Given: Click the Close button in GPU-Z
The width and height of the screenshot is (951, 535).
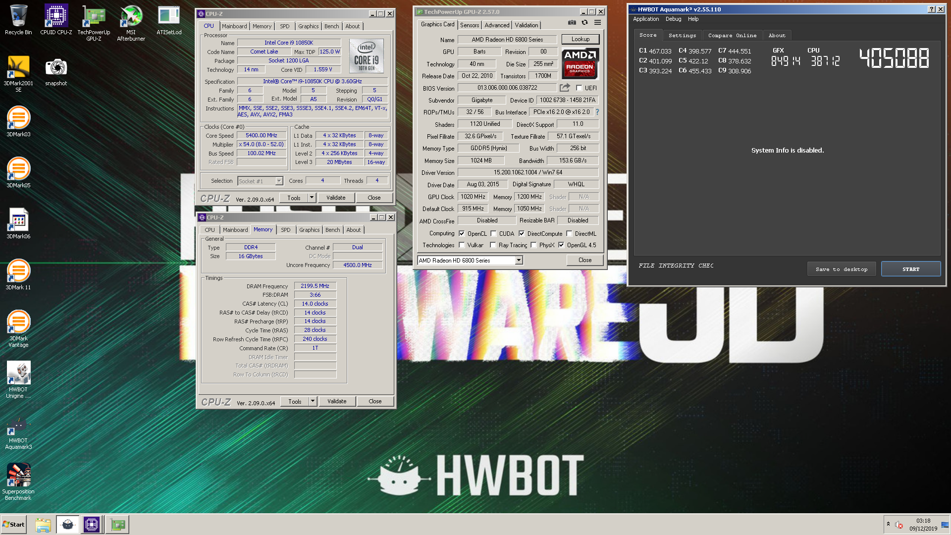Looking at the screenshot, I should click(x=585, y=260).
